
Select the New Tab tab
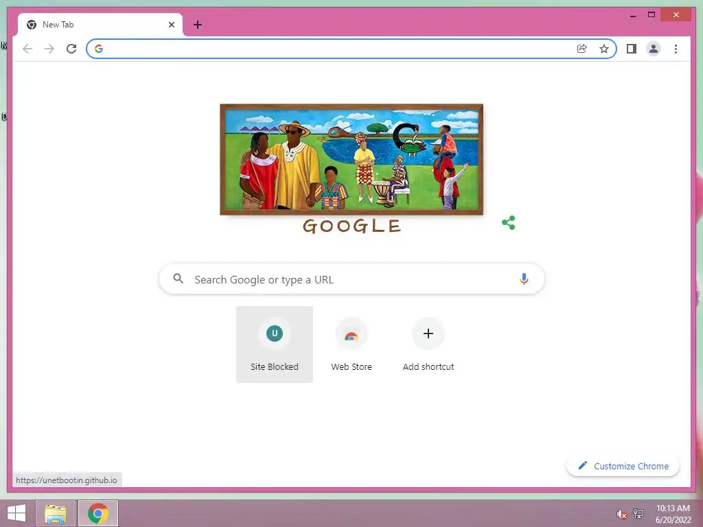coord(100,25)
